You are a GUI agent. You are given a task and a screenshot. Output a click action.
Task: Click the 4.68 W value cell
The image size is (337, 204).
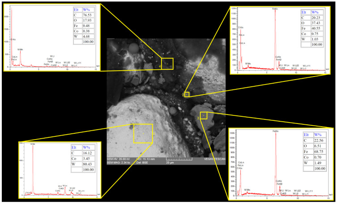coord(88,37)
